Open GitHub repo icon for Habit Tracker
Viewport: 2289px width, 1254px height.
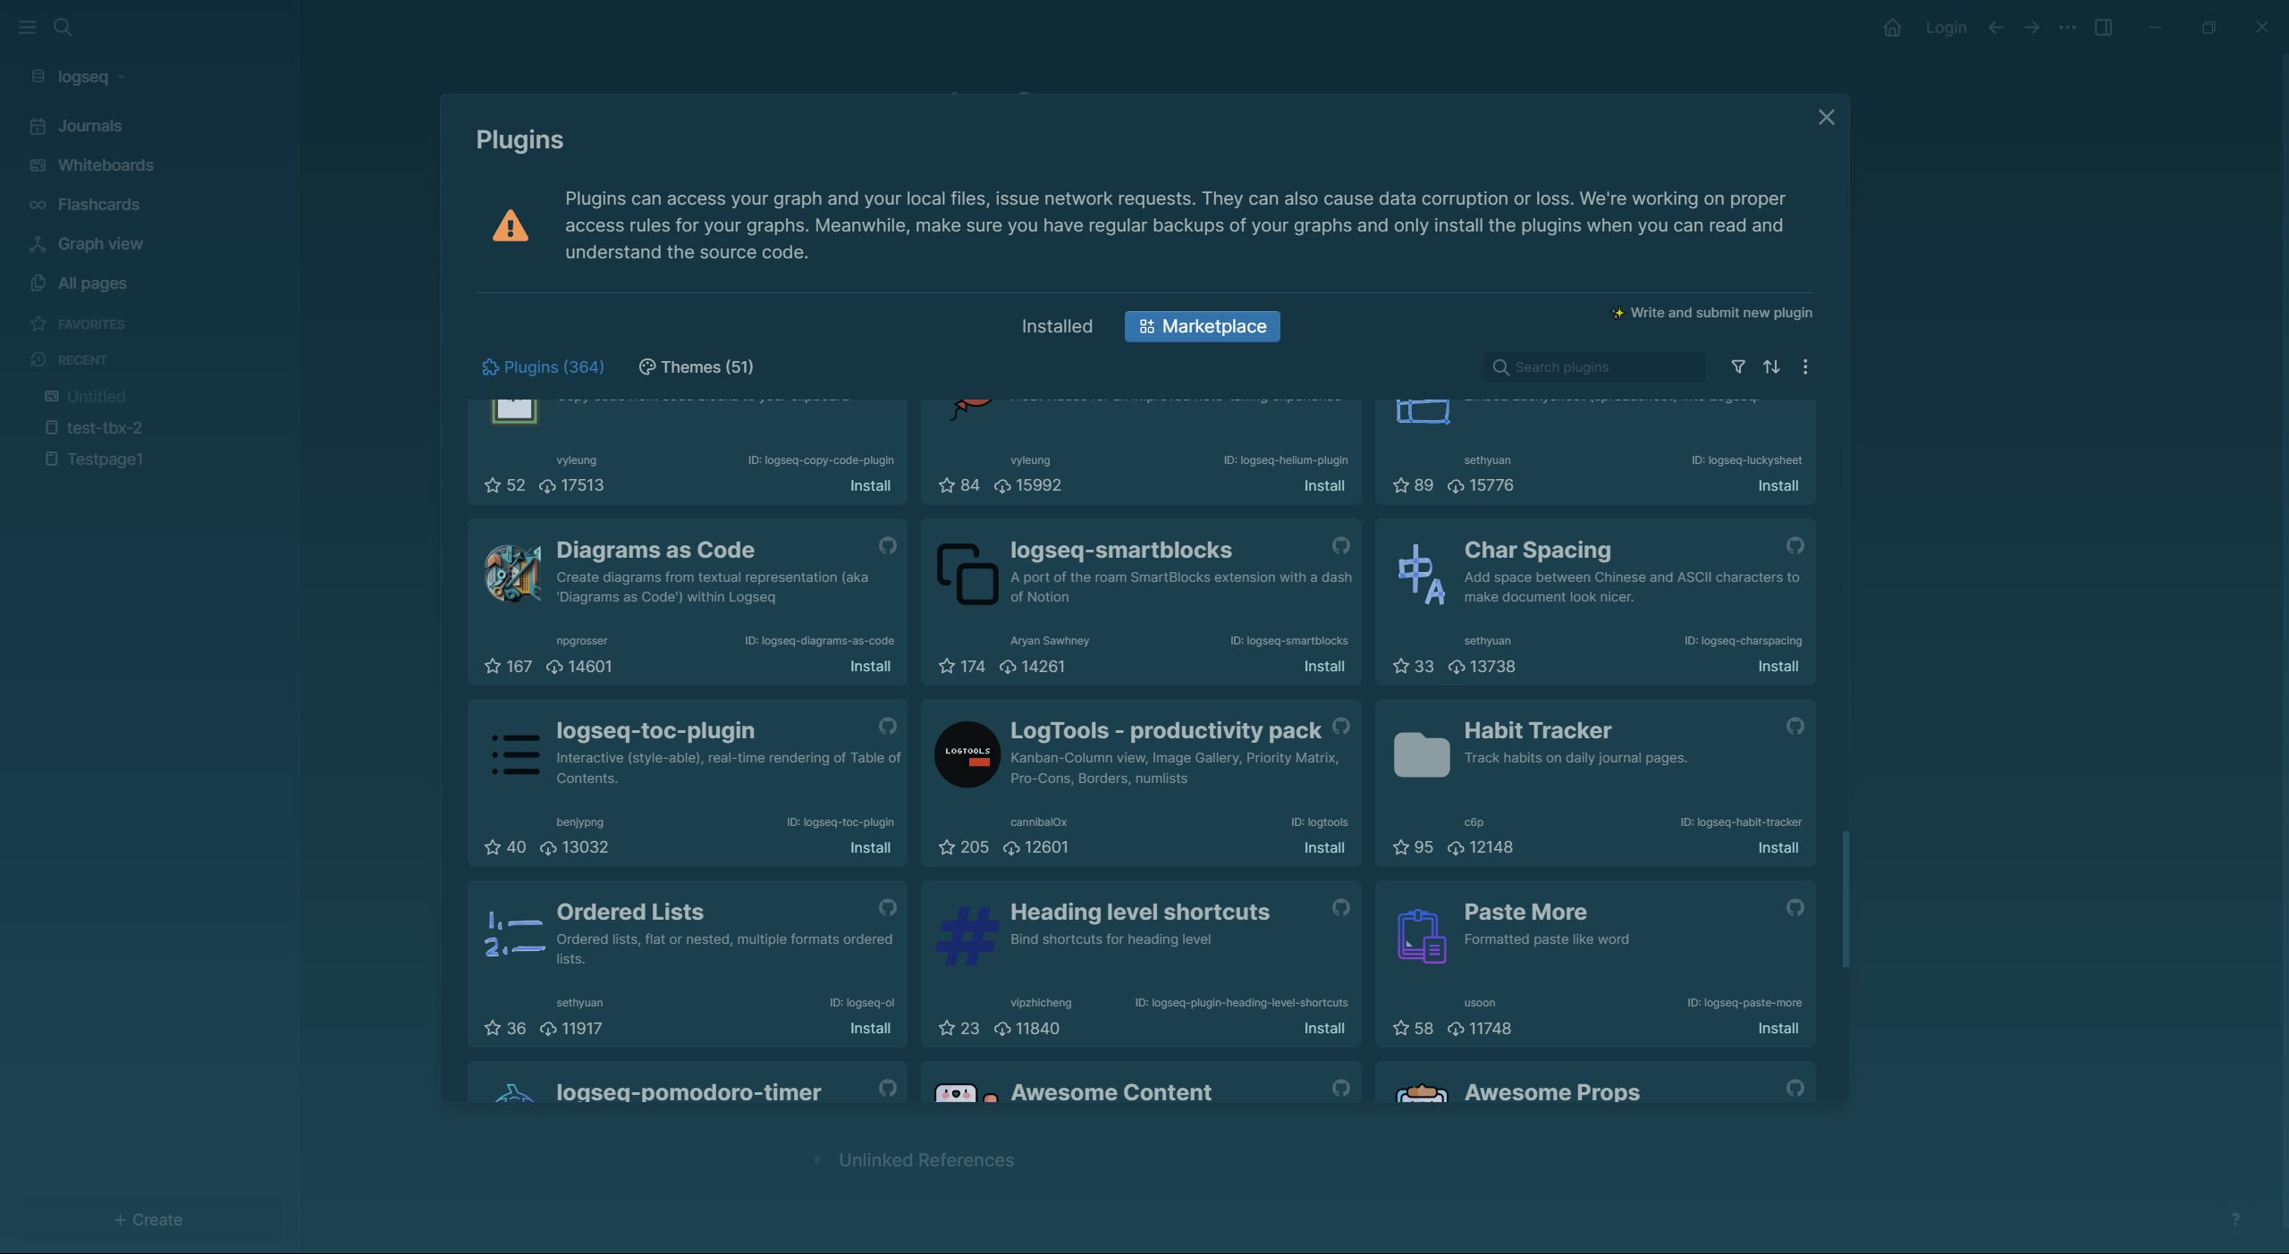click(1795, 726)
